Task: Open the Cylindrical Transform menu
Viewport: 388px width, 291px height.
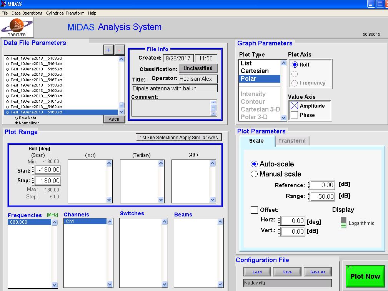Action: [65, 13]
